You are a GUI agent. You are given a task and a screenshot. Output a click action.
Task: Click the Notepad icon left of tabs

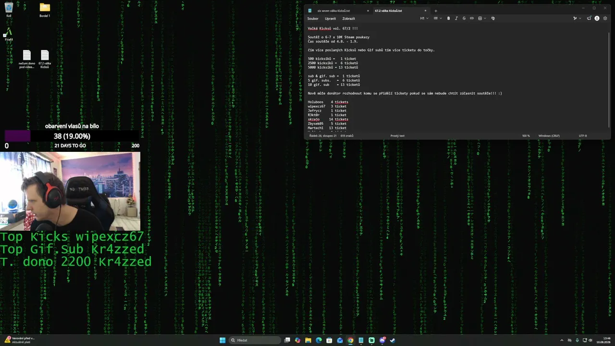[310, 10]
